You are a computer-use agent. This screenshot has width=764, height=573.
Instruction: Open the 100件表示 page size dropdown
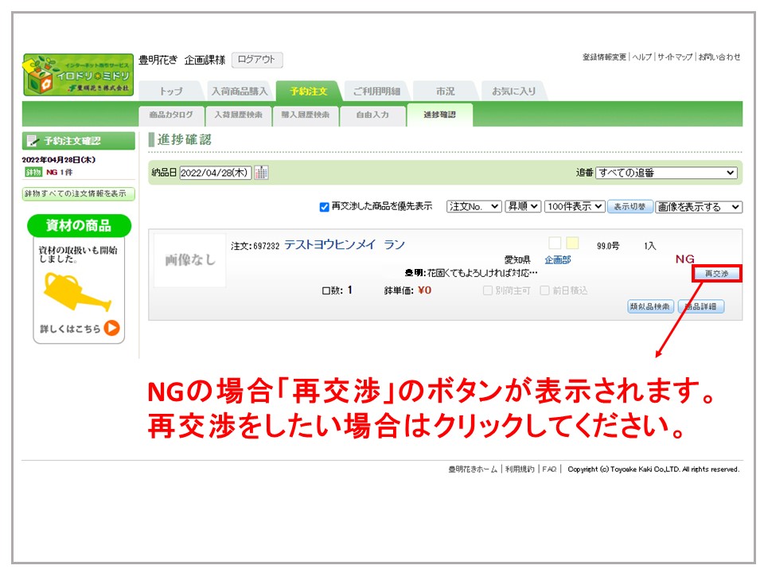(x=575, y=207)
